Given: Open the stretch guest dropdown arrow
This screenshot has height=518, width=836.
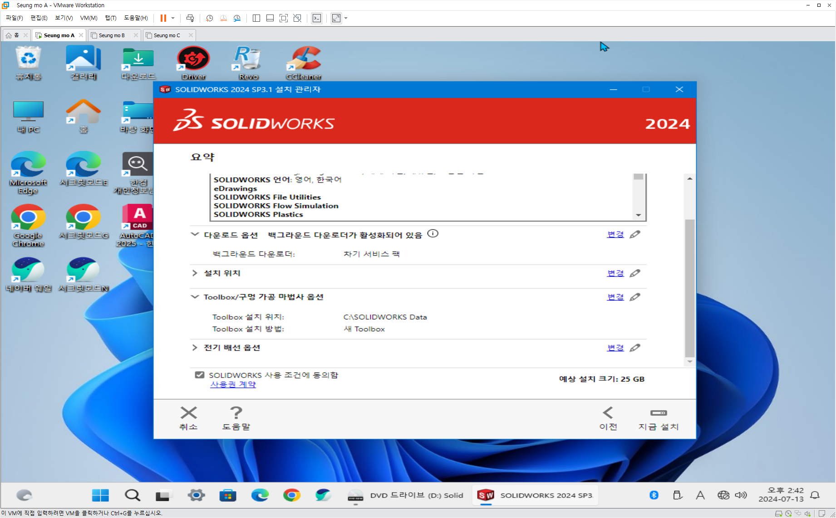Looking at the screenshot, I should pyautogui.click(x=346, y=18).
